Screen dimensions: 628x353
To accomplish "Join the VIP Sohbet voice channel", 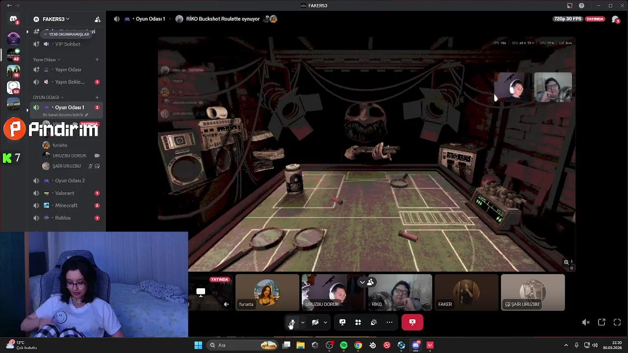I will (66, 44).
